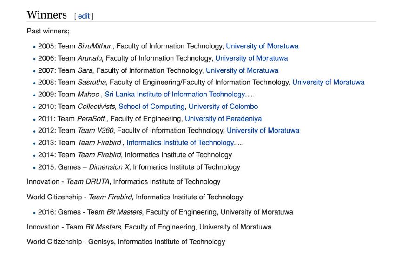Click the Dimension X text in 2015 entry
This screenshot has height=261, width=401.
[109, 167]
